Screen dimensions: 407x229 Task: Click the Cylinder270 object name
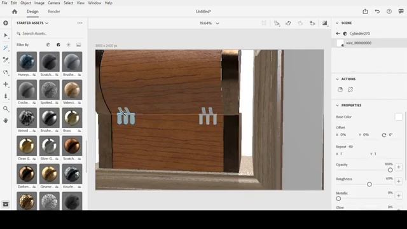359,34
